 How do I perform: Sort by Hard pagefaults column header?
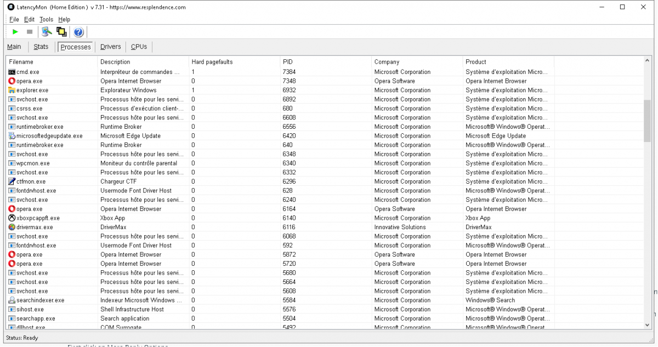[234, 62]
